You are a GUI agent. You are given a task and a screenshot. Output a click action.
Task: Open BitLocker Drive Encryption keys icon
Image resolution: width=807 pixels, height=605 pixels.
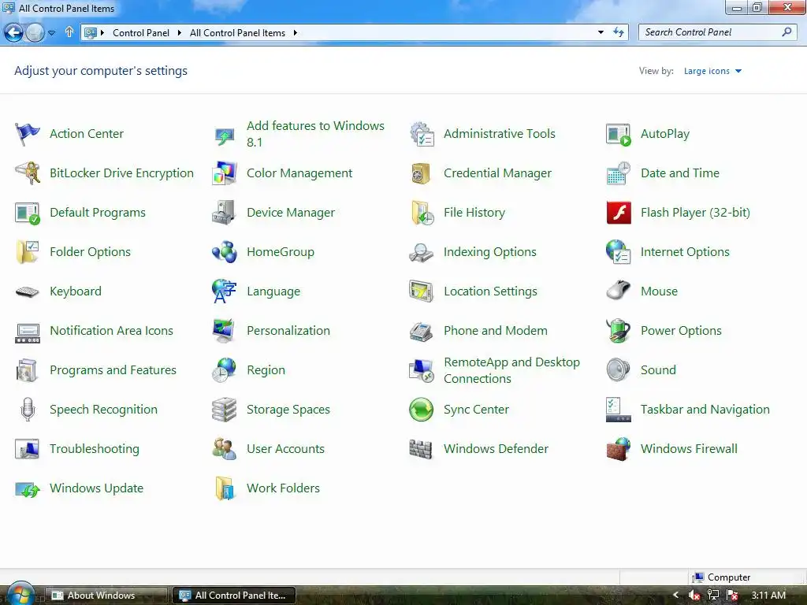(x=28, y=173)
